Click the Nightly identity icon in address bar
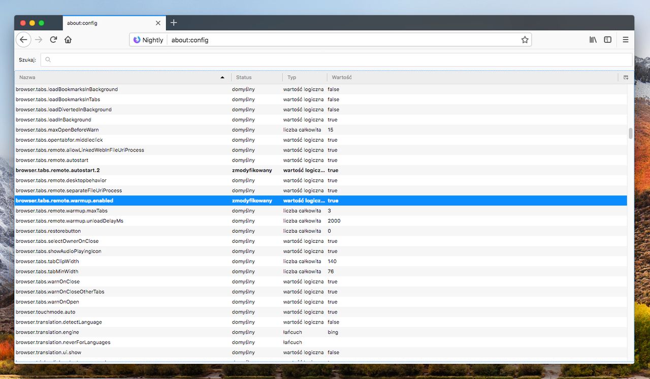This screenshot has width=650, height=379. [x=148, y=40]
